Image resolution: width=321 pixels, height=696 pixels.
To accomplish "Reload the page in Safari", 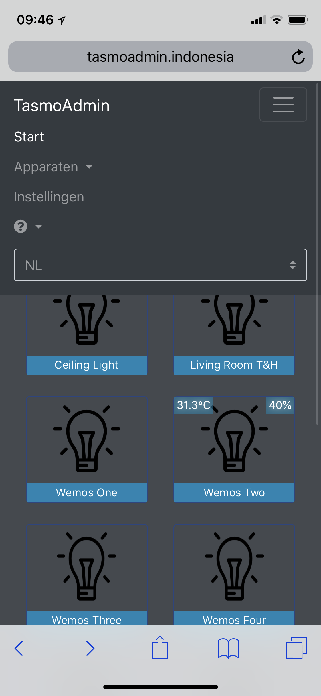I will click(x=298, y=56).
